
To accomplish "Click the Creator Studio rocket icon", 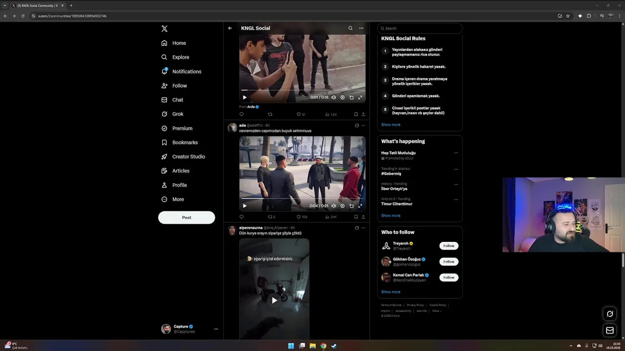I will click(165, 156).
